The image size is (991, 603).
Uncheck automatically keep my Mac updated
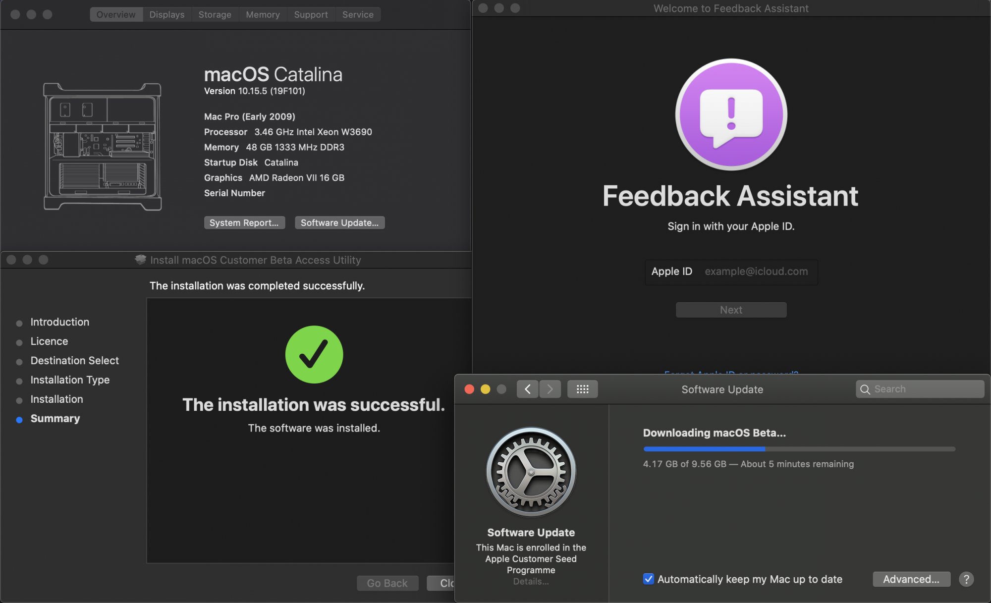649,579
